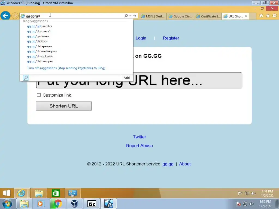Screen dimensions: 279x209
Task: Click Action Center flag in VM tray
Action: coord(240,193)
